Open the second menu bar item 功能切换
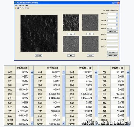Screen dimensions: 134x127 click(21, 5)
